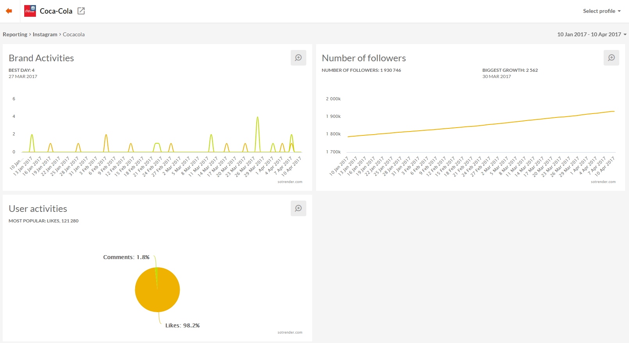This screenshot has width=629, height=343.
Task: Click the Likes: 98.2% pie label
Action: pos(182,325)
